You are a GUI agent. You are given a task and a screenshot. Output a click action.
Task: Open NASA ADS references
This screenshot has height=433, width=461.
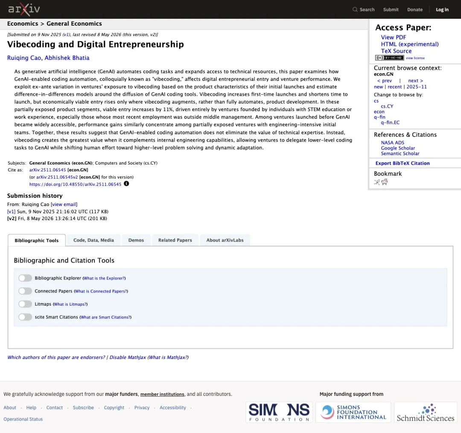pyautogui.click(x=393, y=143)
